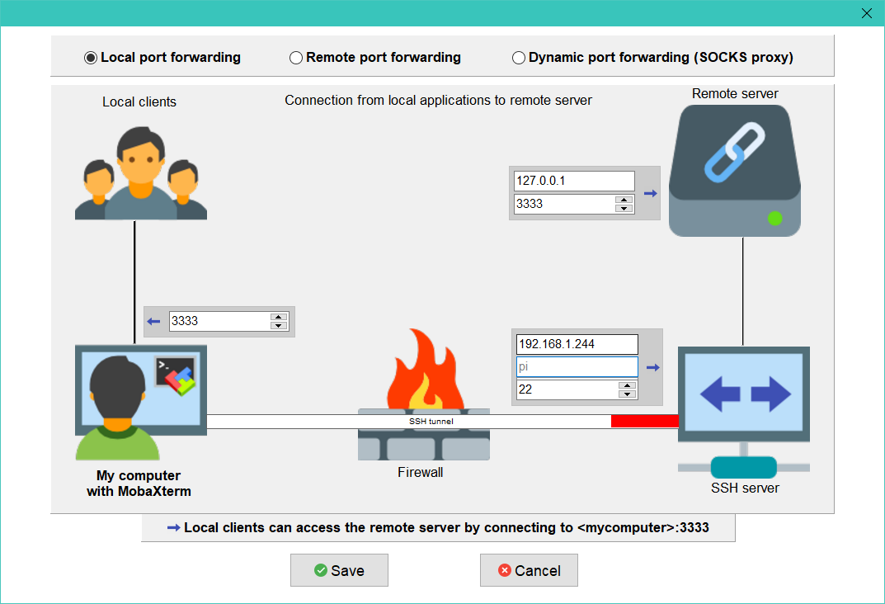Click the remote server address field 127.0.0.1

574,181
